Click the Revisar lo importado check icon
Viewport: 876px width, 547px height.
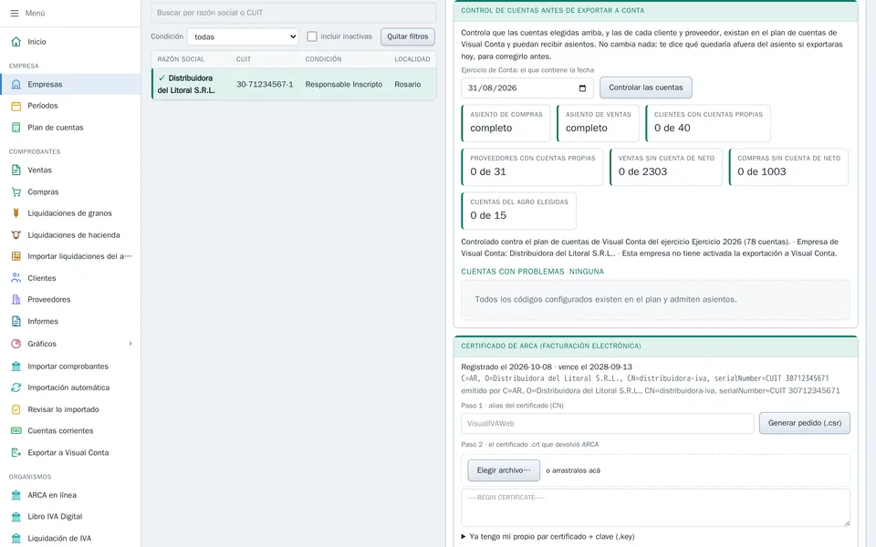[16, 409]
